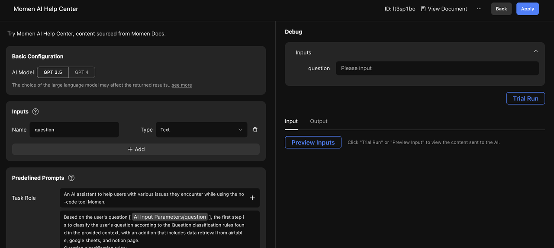Click the Task Role label
The height and width of the screenshot is (248, 554).
[24, 198]
